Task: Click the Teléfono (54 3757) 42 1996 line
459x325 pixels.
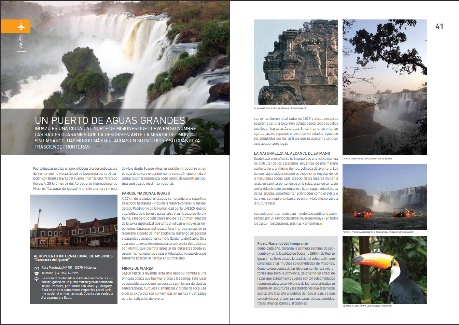Action: pos(60,273)
